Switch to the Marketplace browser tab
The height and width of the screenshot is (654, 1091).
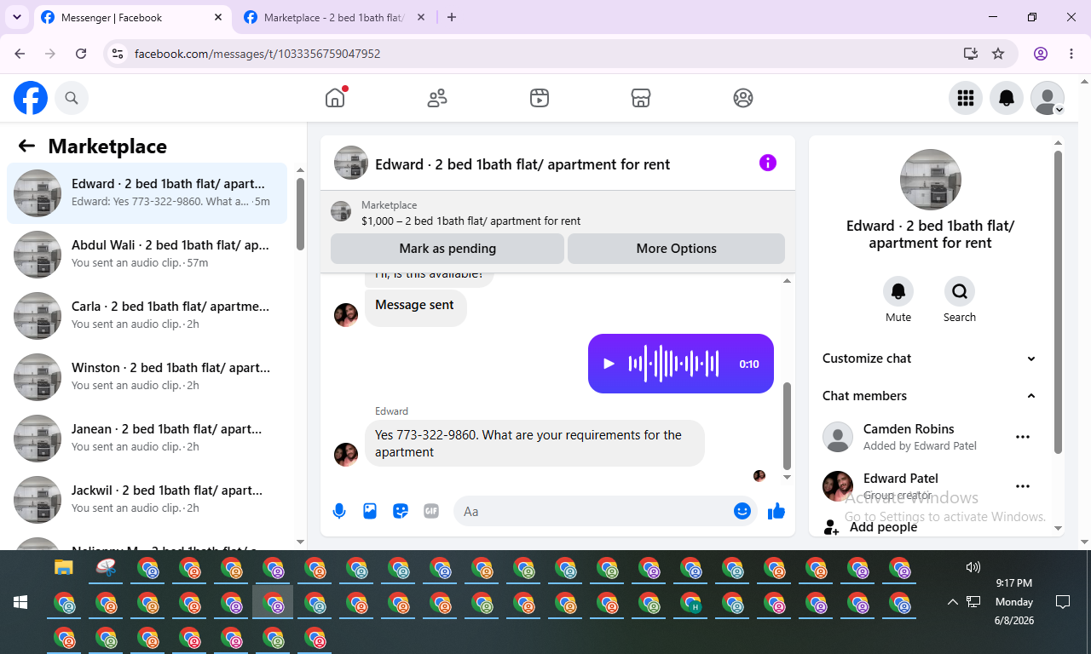334,18
